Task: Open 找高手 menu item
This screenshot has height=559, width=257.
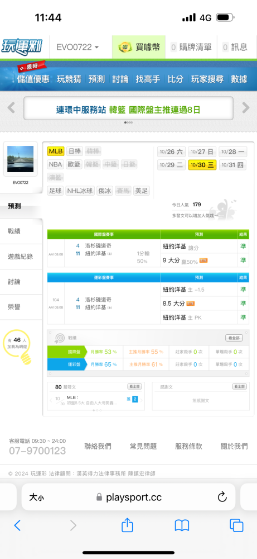Action: [148, 79]
